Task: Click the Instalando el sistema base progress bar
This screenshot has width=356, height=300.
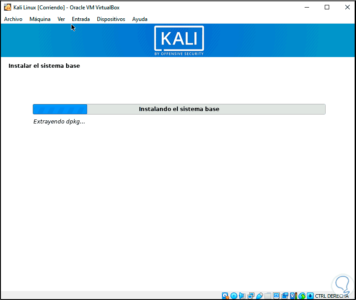Action: point(179,109)
